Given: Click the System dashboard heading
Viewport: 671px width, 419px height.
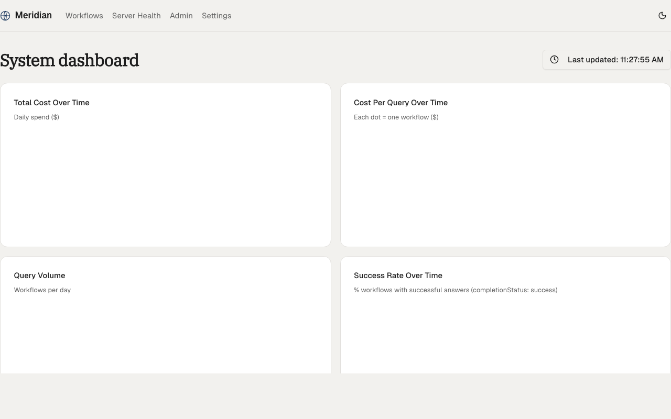Looking at the screenshot, I should pos(69,60).
